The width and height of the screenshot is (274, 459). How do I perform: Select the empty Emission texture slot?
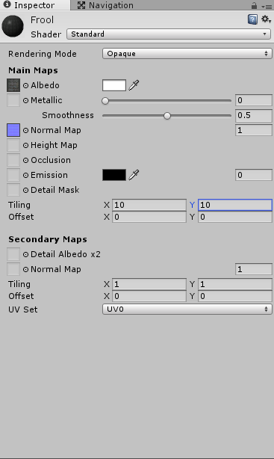(x=13, y=175)
